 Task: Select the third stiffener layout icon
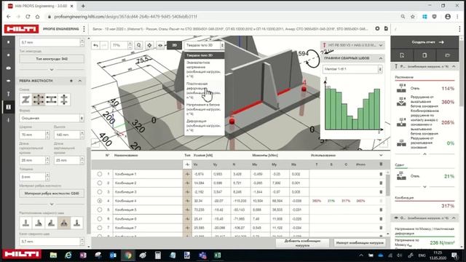point(52,100)
